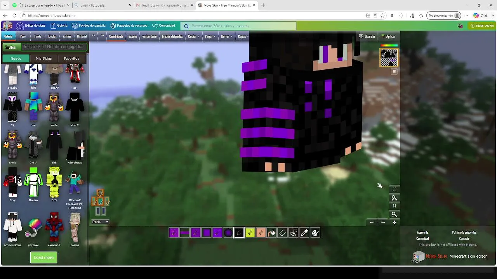
Task: Undo the last edit
Action: (93, 36)
